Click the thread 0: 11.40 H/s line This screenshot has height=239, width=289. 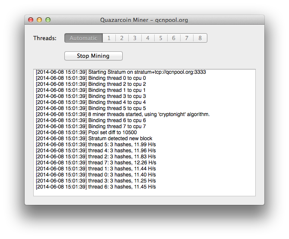[96, 175]
